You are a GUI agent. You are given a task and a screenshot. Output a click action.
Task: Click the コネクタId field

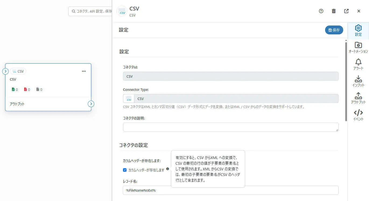(231, 76)
